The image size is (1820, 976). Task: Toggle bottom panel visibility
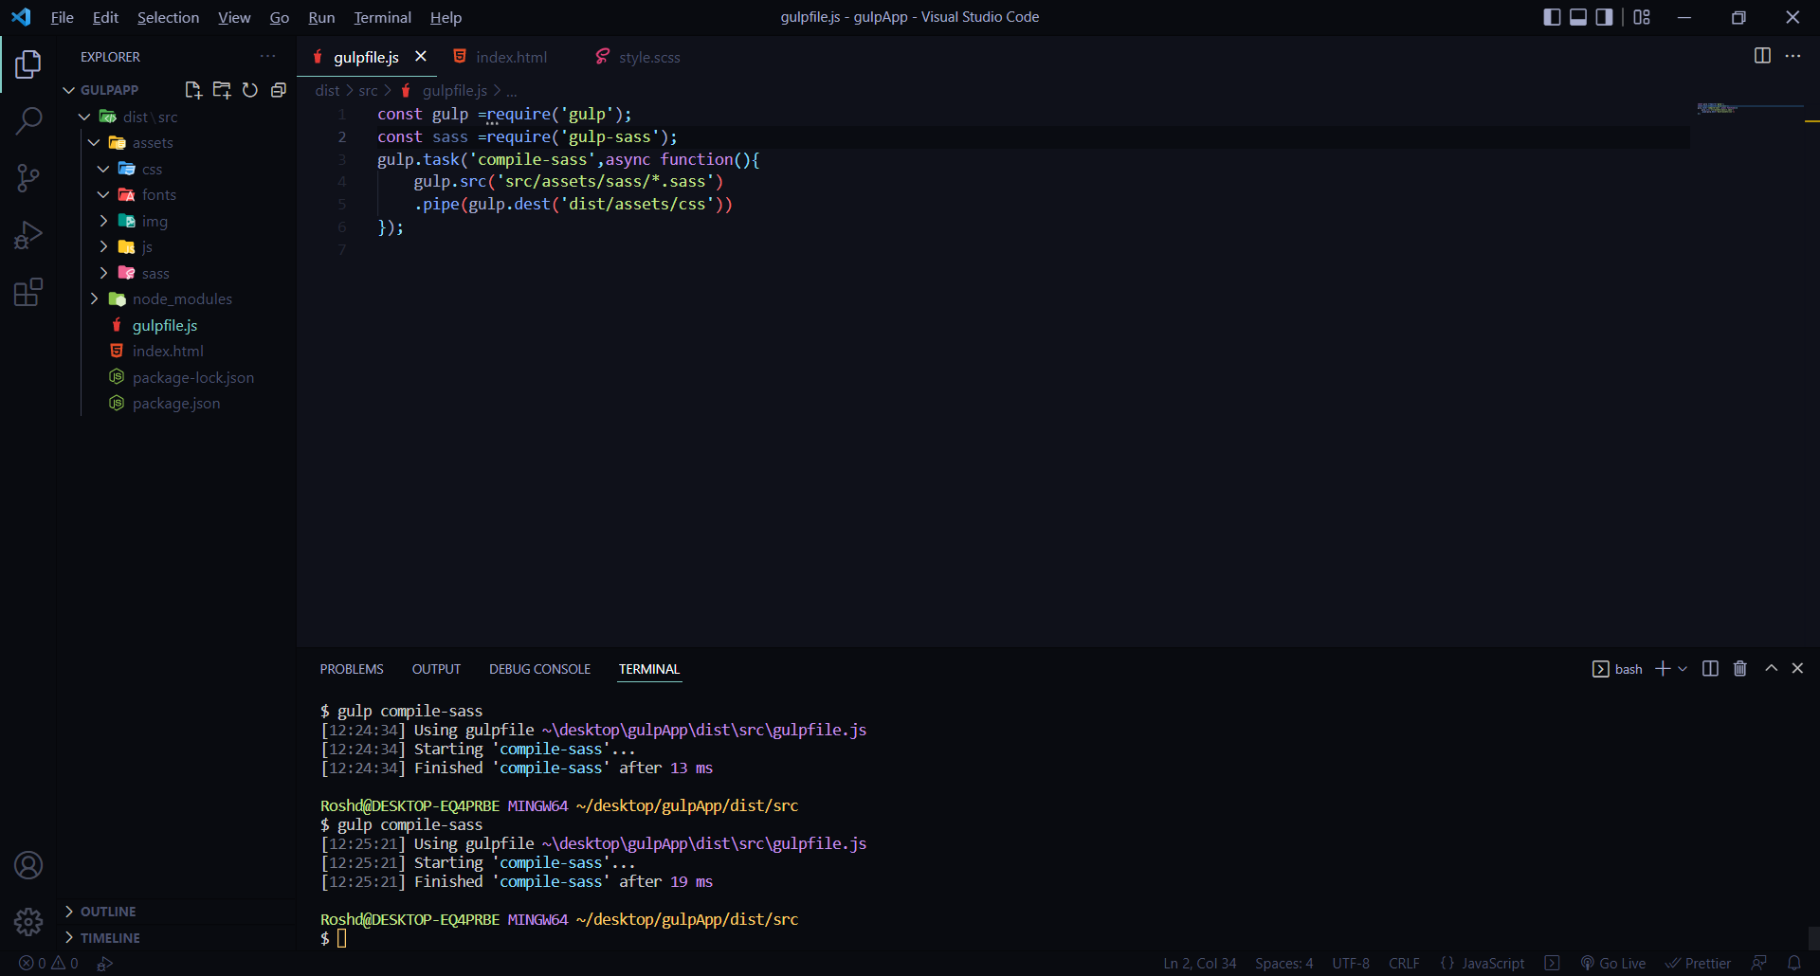[1578, 17]
